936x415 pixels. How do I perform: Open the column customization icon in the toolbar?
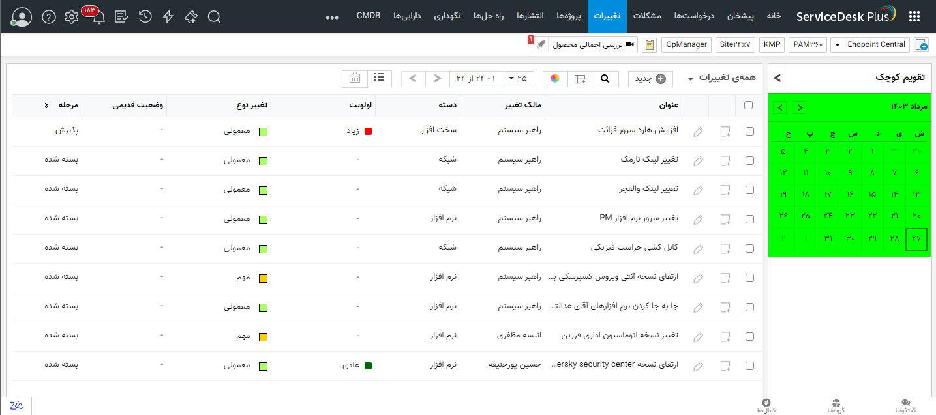pyautogui.click(x=579, y=78)
